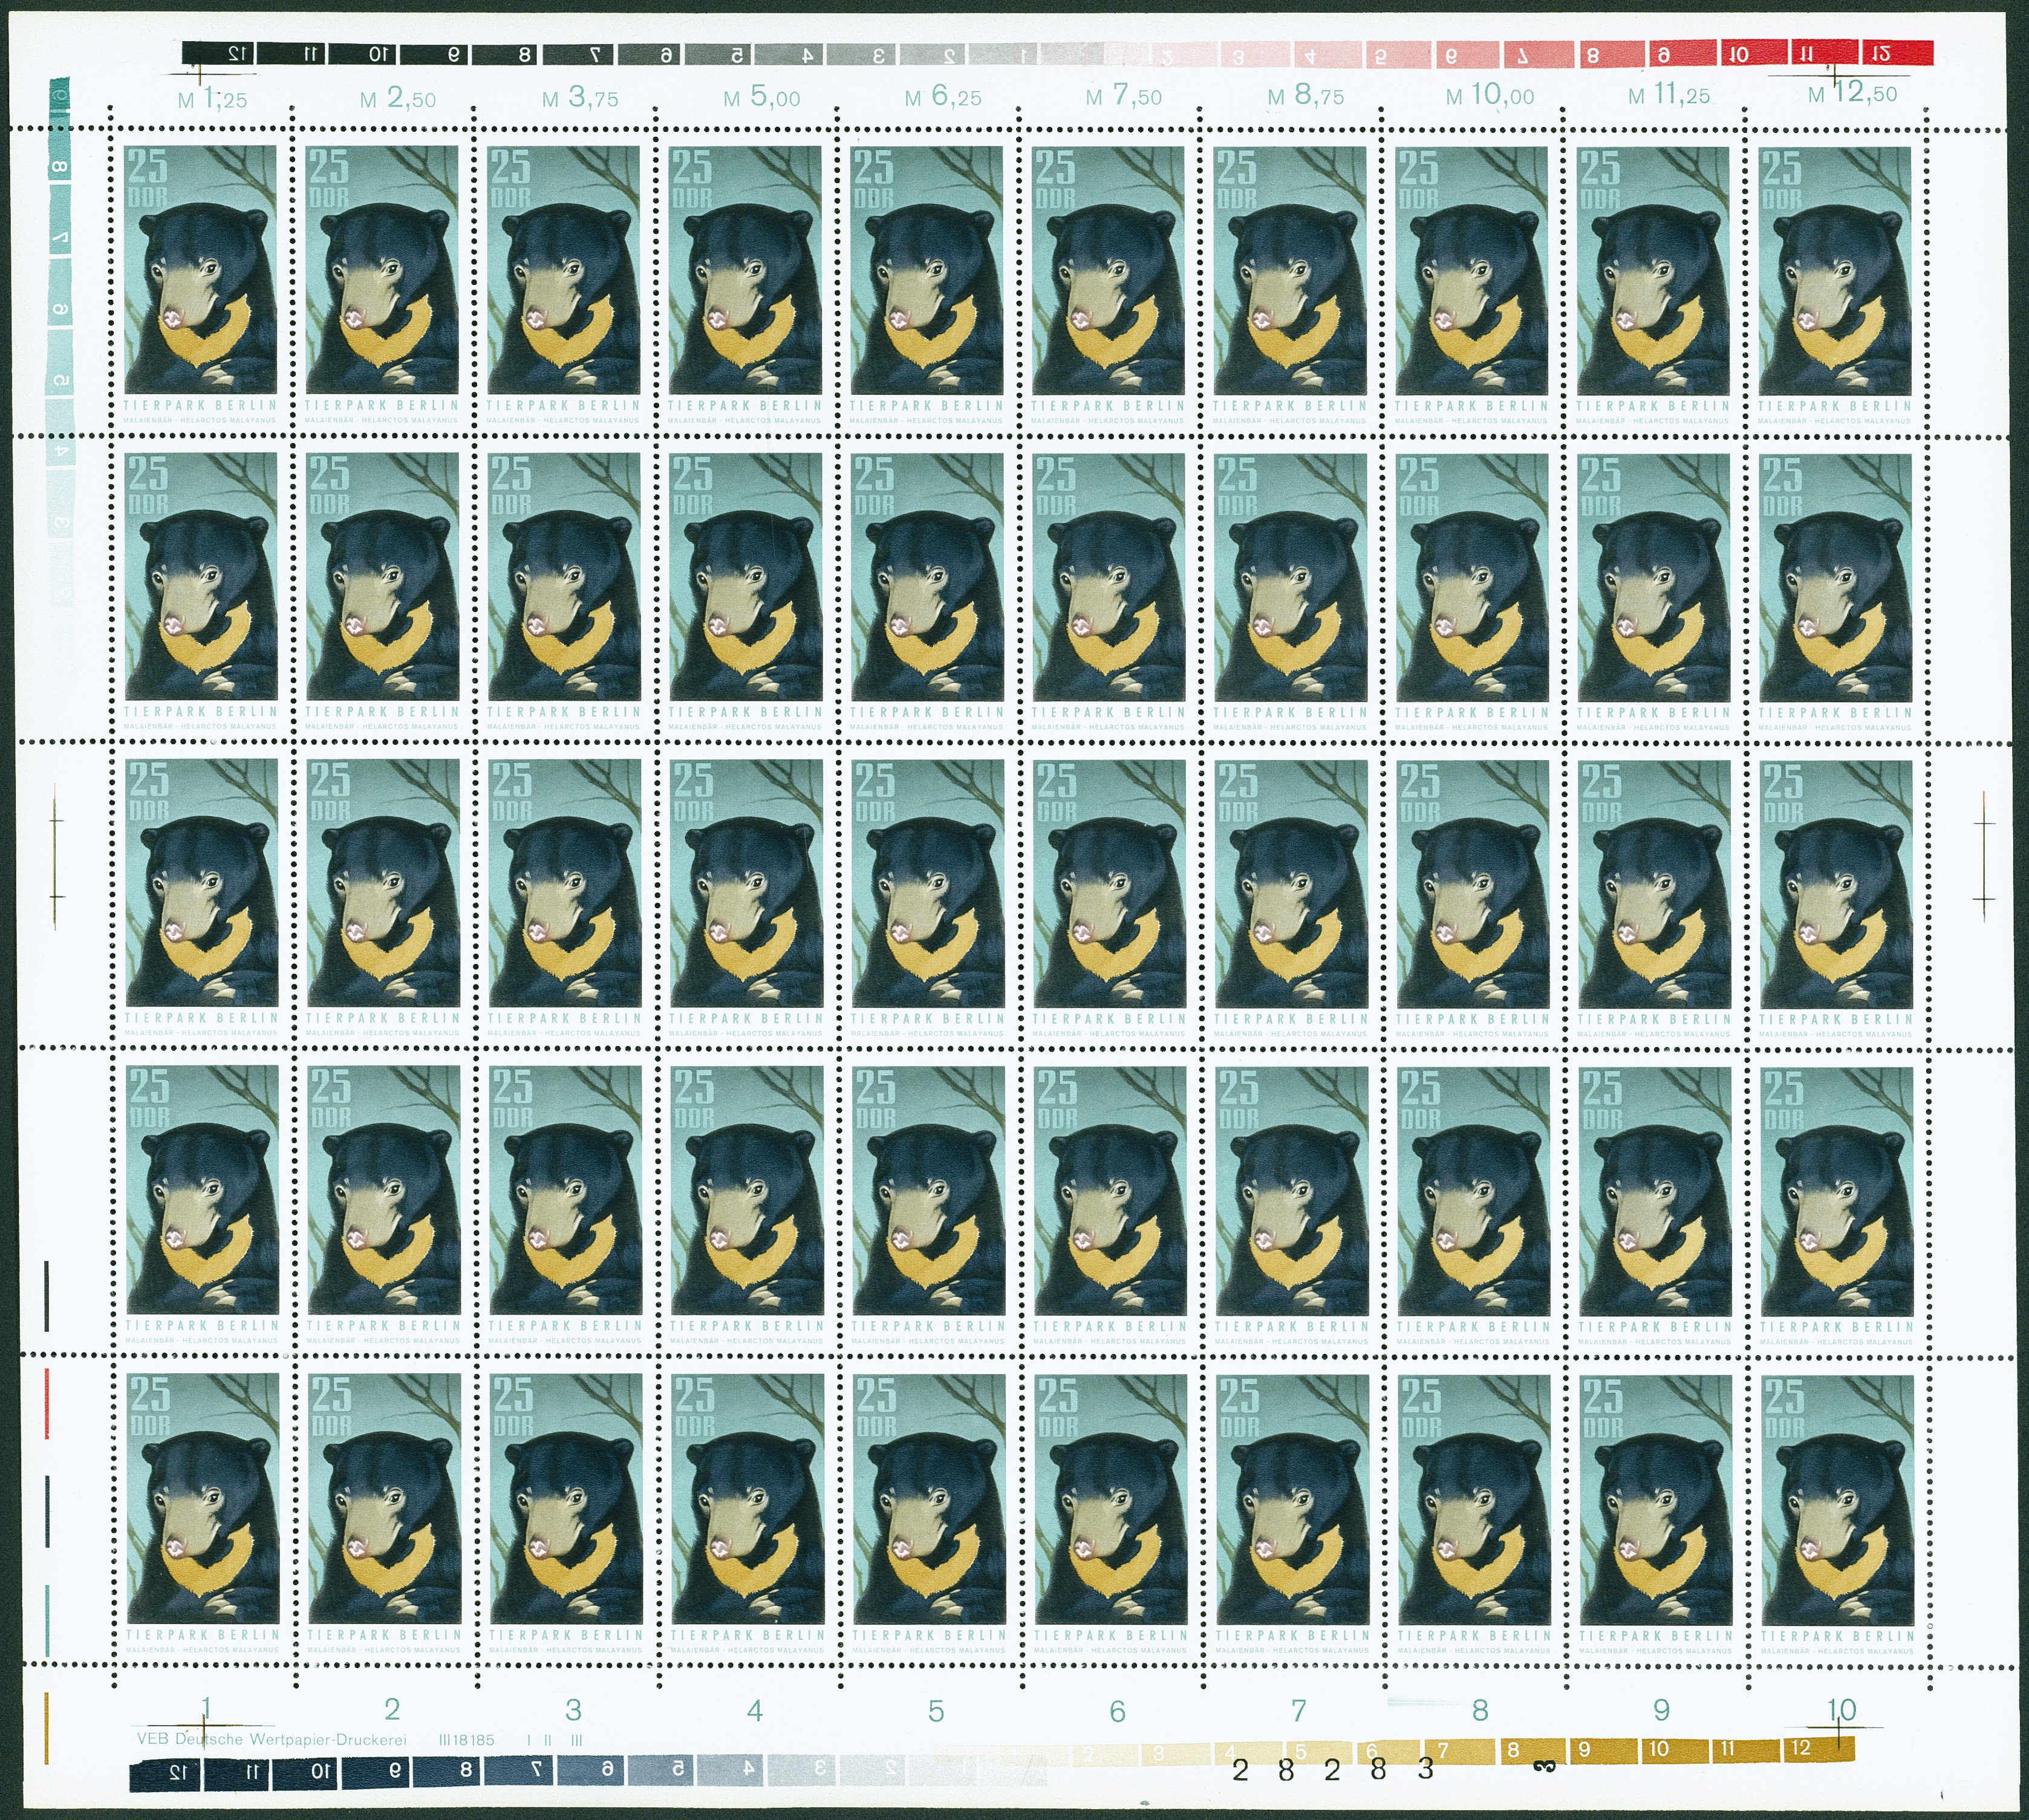This screenshot has width=2029, height=1820.
Task: Click the "M 12,50" margin value
Action: pyautogui.click(x=1853, y=93)
